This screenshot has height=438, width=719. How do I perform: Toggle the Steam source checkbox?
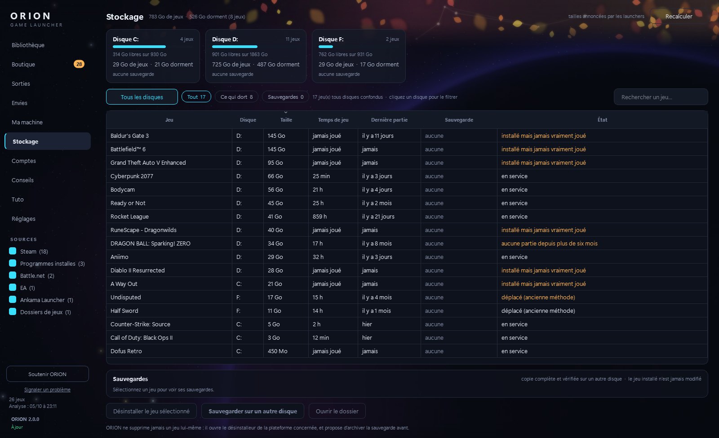[x=13, y=251]
